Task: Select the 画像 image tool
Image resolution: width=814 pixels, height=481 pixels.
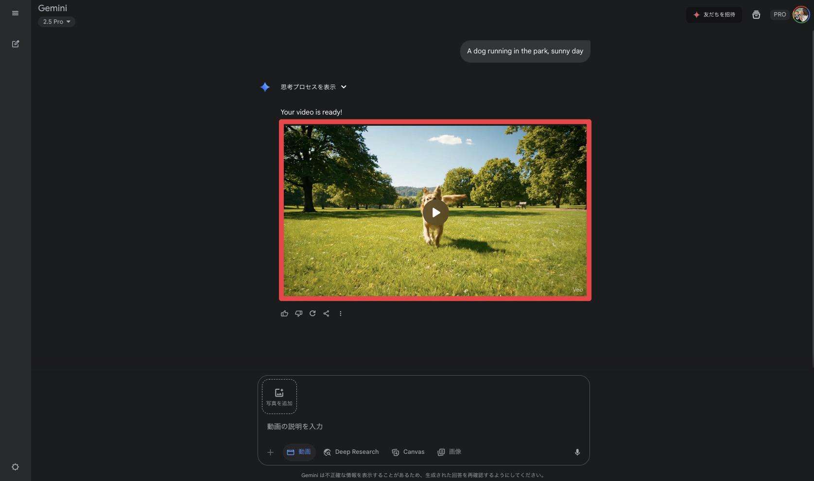Action: (449, 452)
